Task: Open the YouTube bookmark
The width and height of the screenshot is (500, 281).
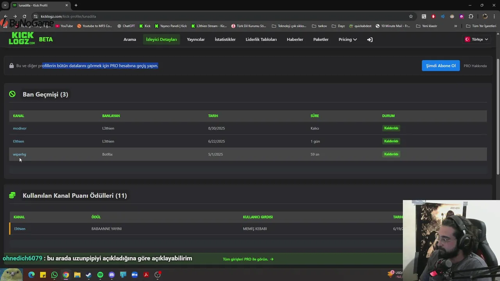Action: point(64,26)
